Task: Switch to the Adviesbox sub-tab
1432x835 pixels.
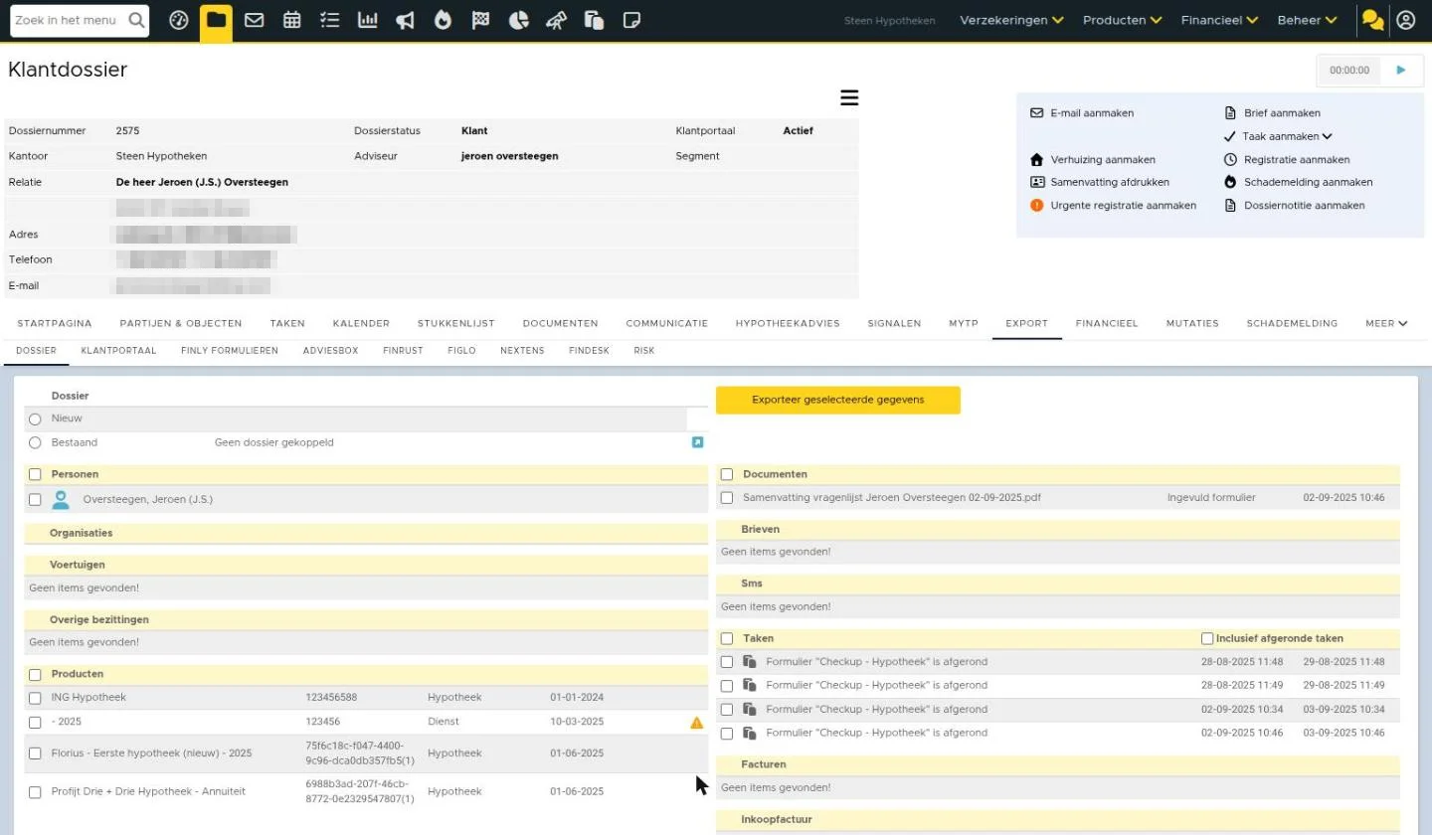Action: (x=330, y=351)
